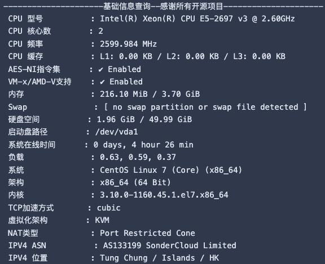The height and width of the screenshot is (264, 325).
Task: Click the CPU core count value 2
Action: coord(101,31)
